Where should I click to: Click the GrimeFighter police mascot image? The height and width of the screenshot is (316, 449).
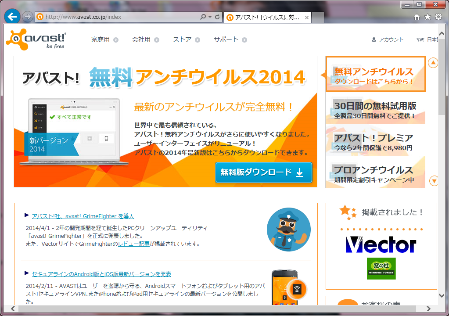[x=289, y=230]
